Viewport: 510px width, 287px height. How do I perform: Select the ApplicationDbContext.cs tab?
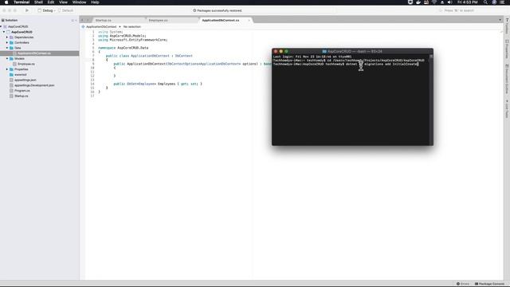tap(221, 20)
